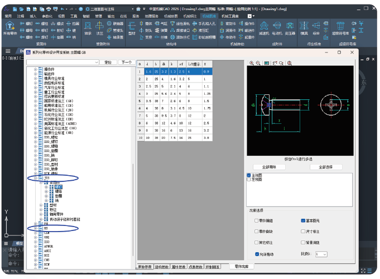Click the 电动机 icon in the ribbon
The width and height of the screenshot is (380, 279).
tap(277, 28)
